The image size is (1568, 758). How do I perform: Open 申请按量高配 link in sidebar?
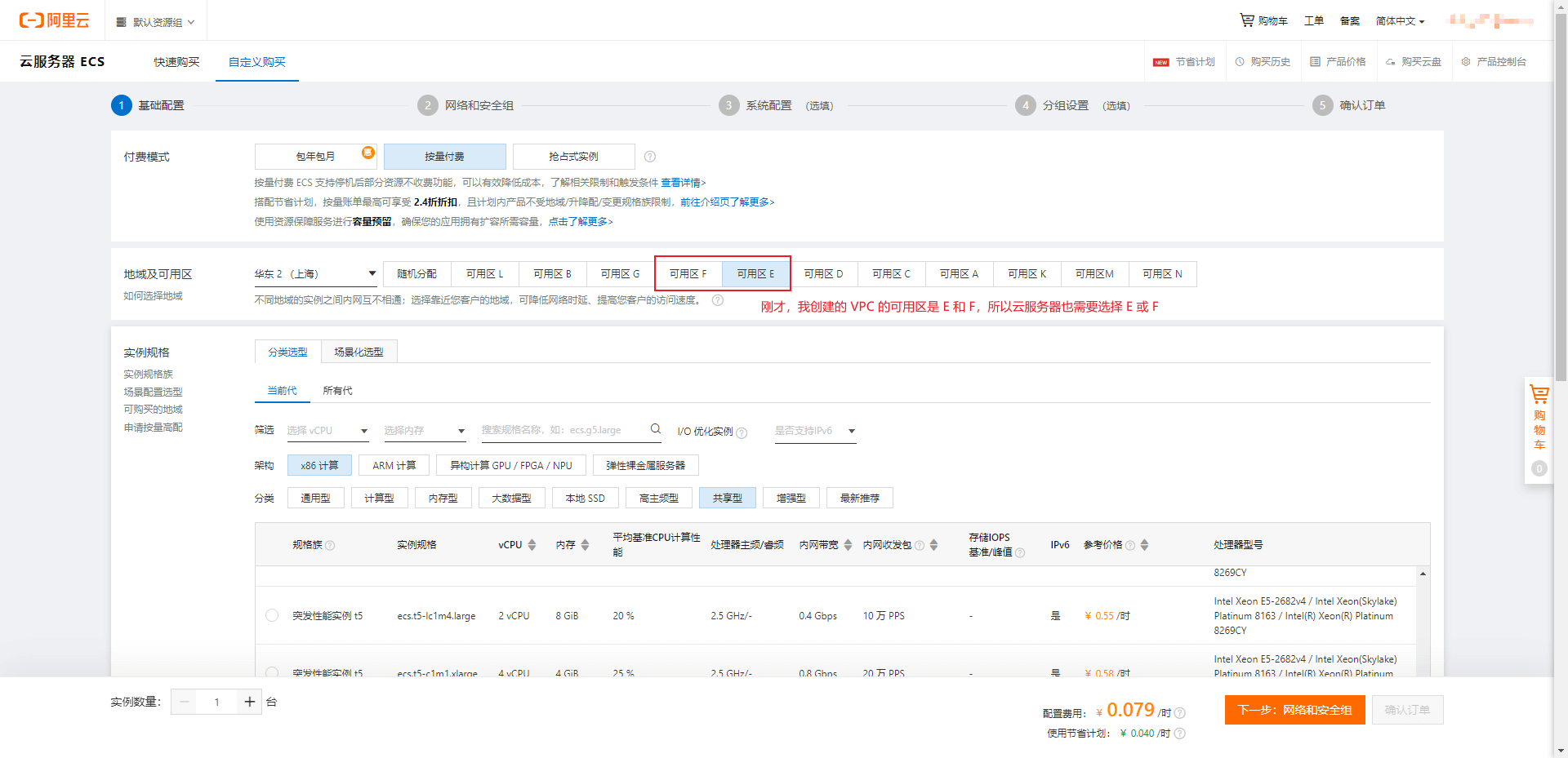point(153,428)
